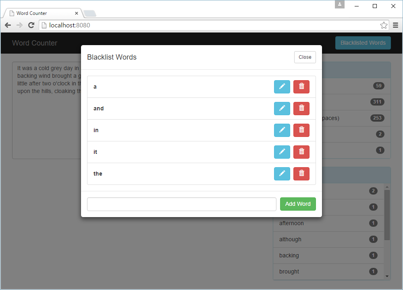The image size is (403, 290).
Task: Delete the blacklisted word 'the'
Action: pos(301,174)
